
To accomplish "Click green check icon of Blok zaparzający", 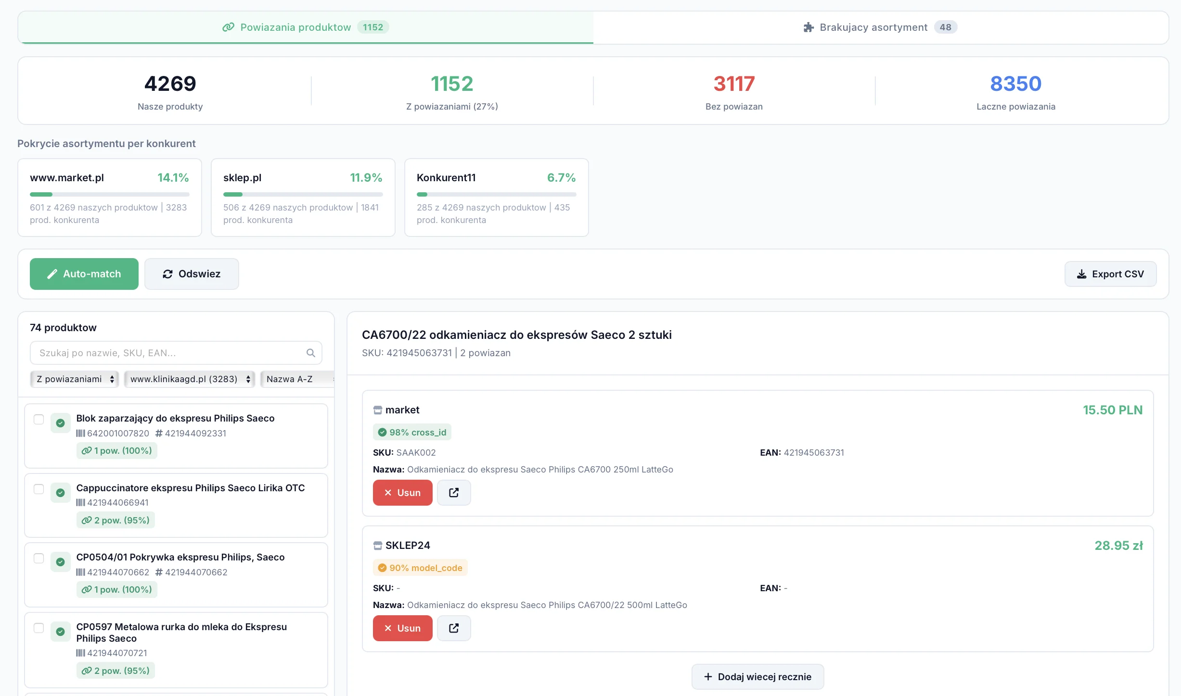I will point(60,423).
